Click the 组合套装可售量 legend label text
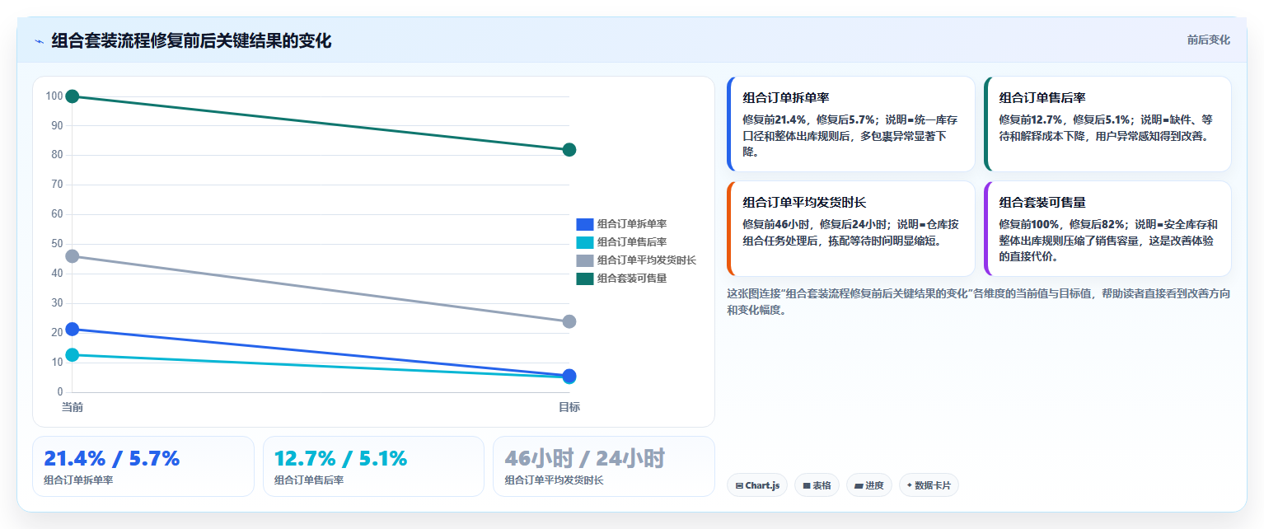 point(632,279)
